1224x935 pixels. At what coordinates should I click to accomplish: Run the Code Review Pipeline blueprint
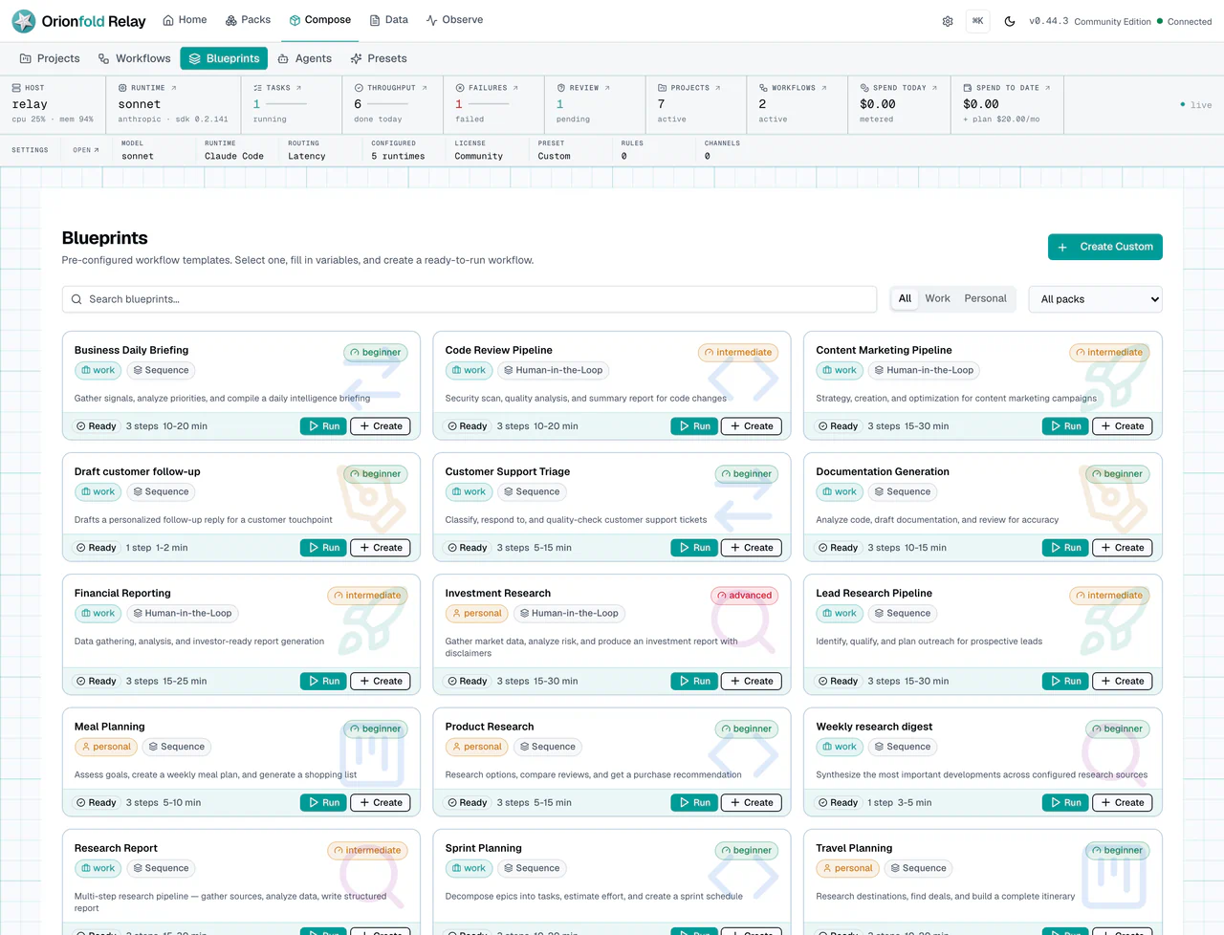(x=694, y=426)
